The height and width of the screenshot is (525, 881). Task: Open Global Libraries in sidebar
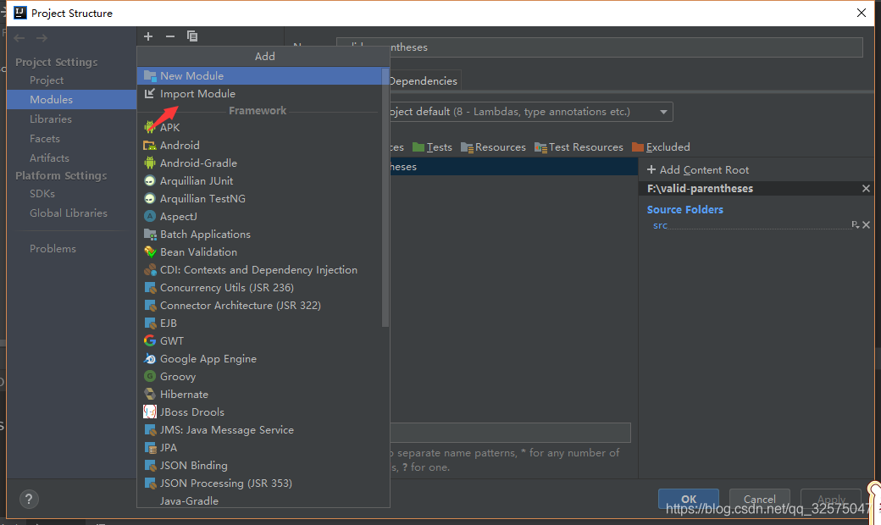coord(69,213)
